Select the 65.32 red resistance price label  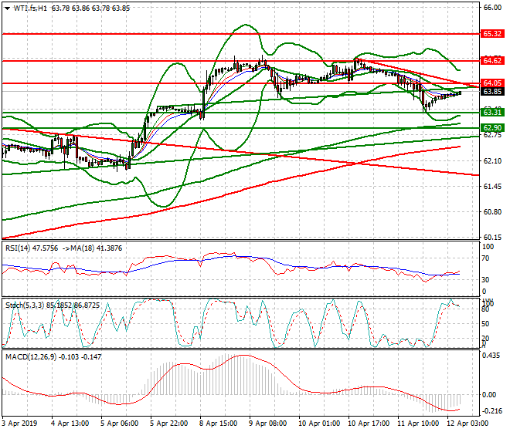492,34
